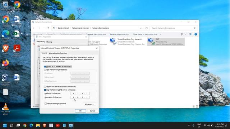Click the taskbar microphone icon
Screen dimensions: 230x129
click(x=193, y=125)
